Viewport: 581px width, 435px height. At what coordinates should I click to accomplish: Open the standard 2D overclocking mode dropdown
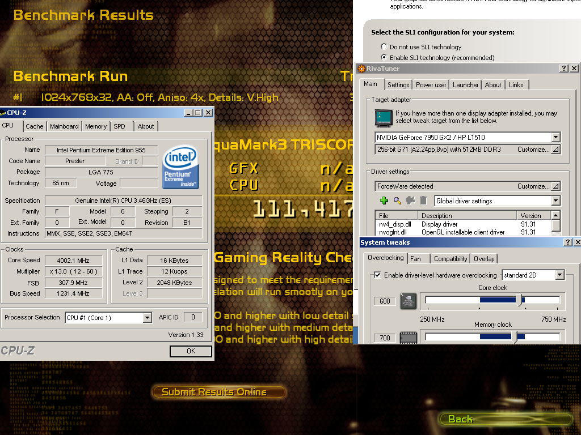(x=560, y=275)
